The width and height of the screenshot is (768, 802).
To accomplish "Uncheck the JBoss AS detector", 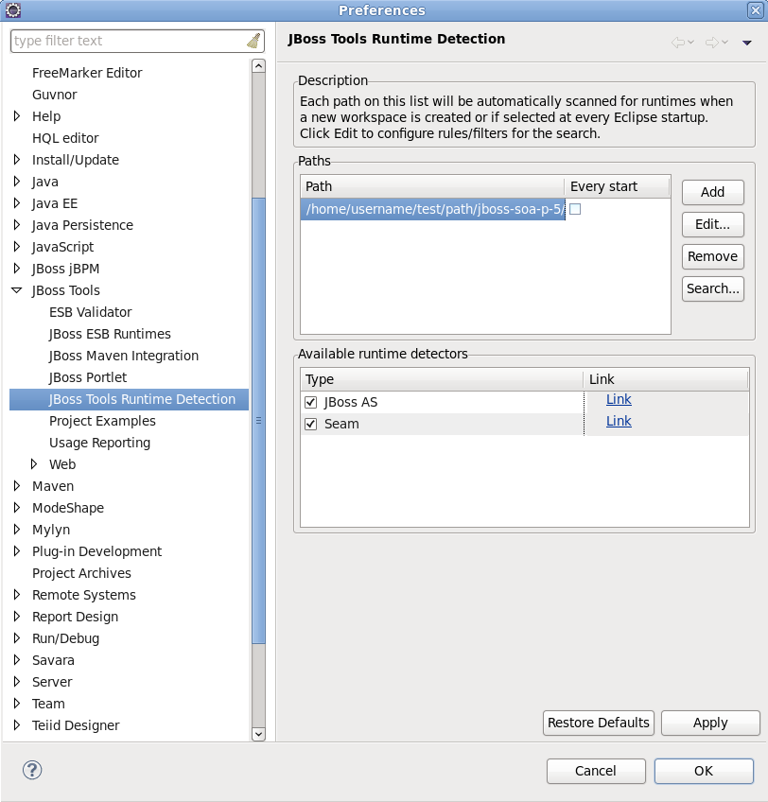I will [x=310, y=403].
